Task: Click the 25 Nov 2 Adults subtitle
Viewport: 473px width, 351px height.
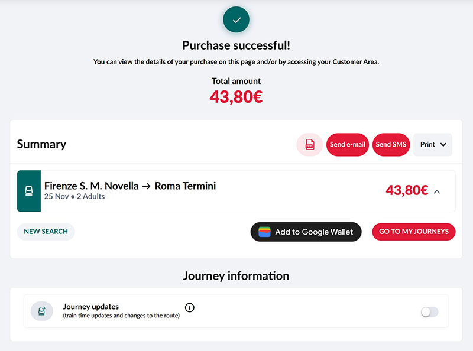Action: pyautogui.click(x=74, y=197)
